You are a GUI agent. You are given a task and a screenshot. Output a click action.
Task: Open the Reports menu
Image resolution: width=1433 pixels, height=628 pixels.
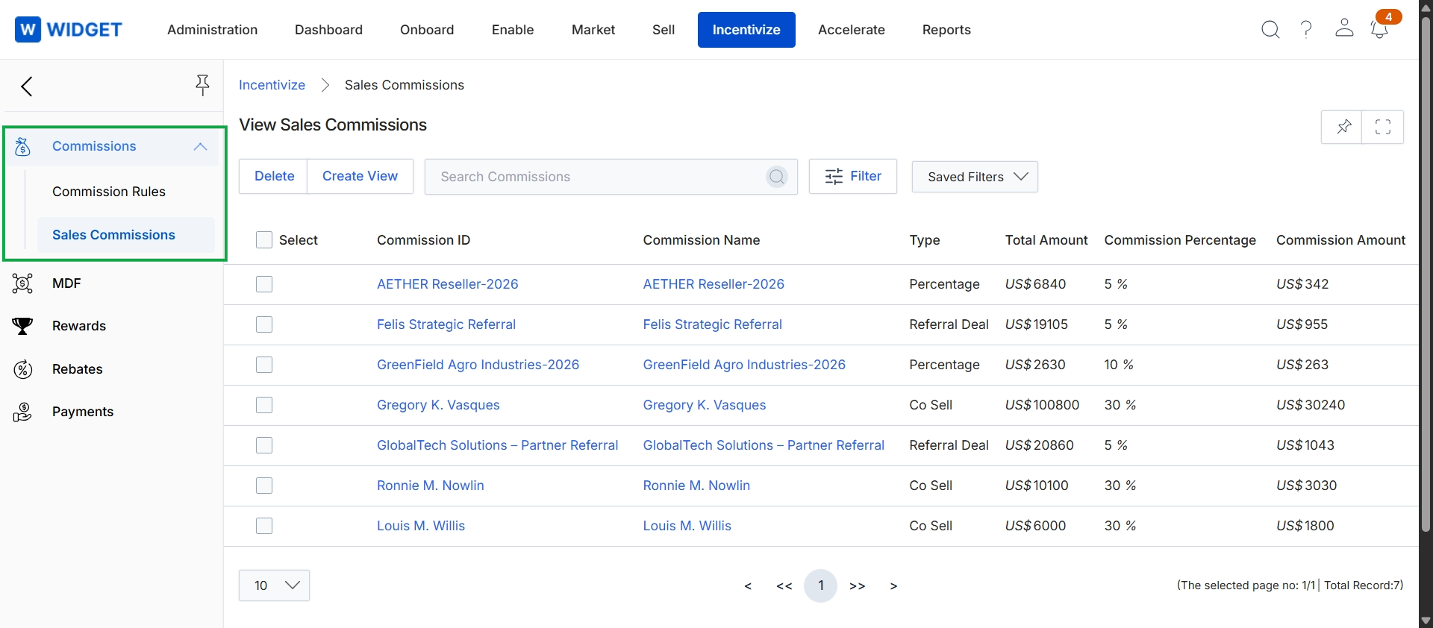(946, 30)
